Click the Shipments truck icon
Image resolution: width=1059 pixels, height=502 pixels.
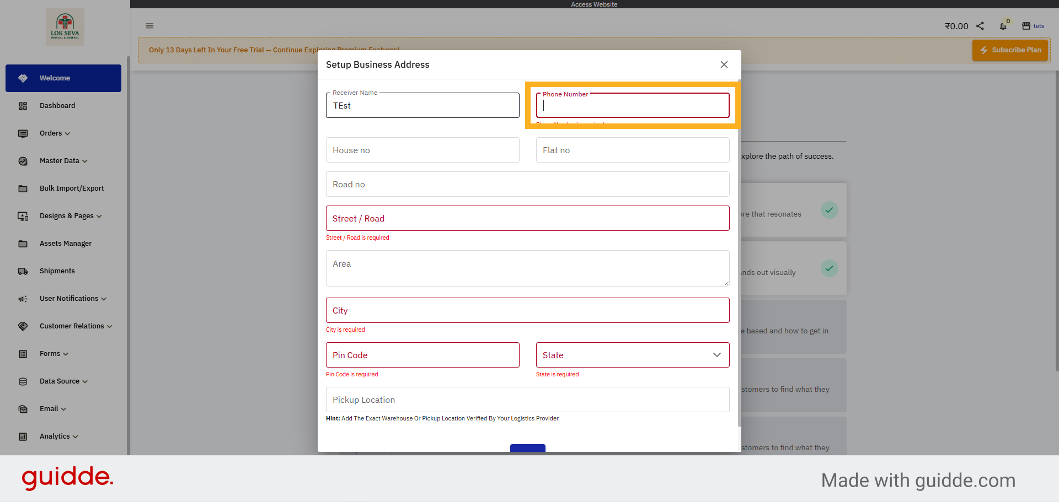coord(23,271)
